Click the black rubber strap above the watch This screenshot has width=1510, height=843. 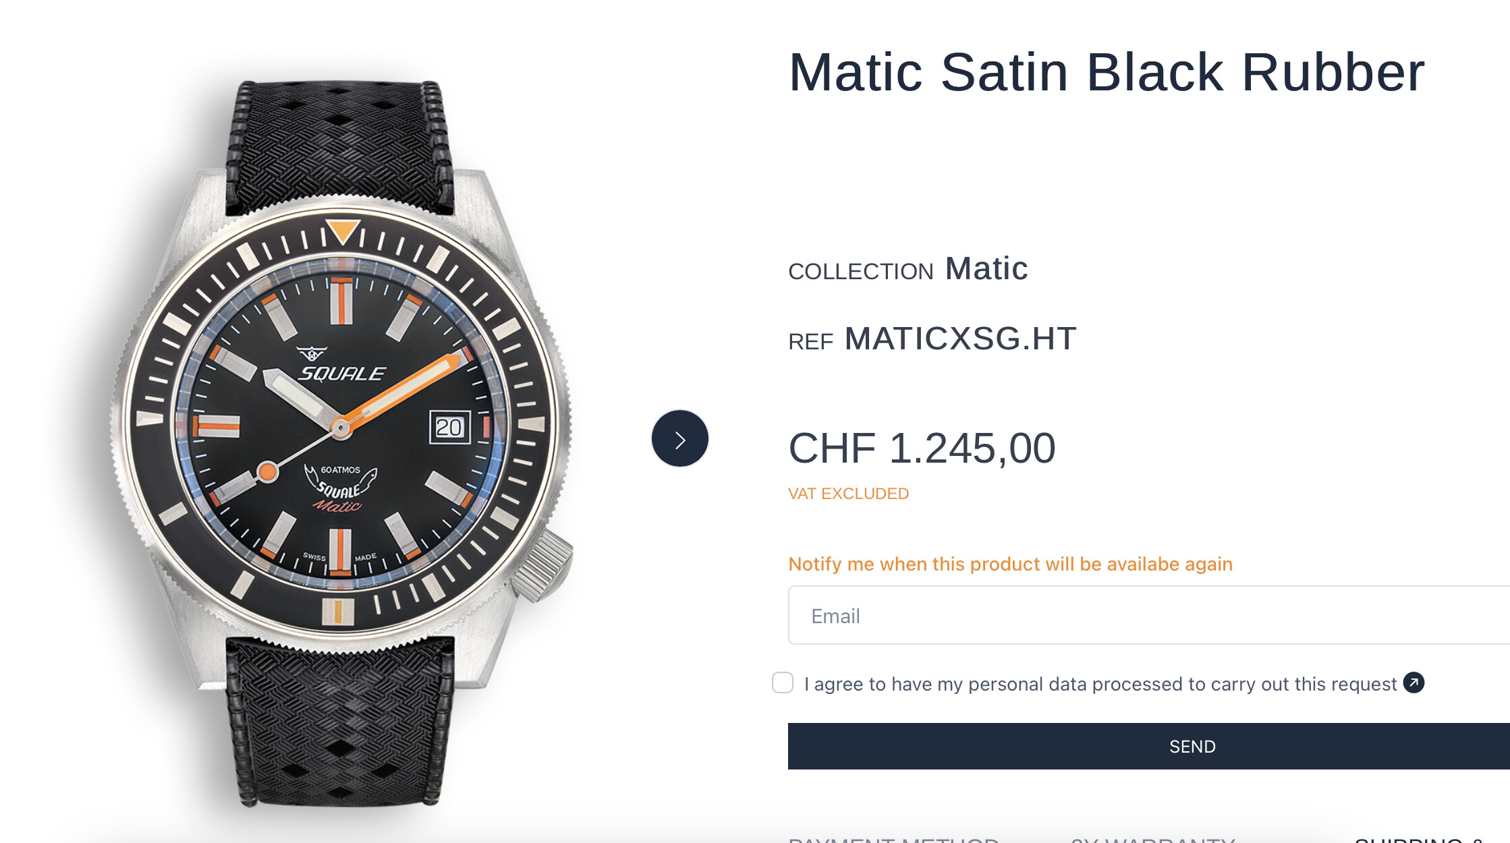tap(339, 145)
